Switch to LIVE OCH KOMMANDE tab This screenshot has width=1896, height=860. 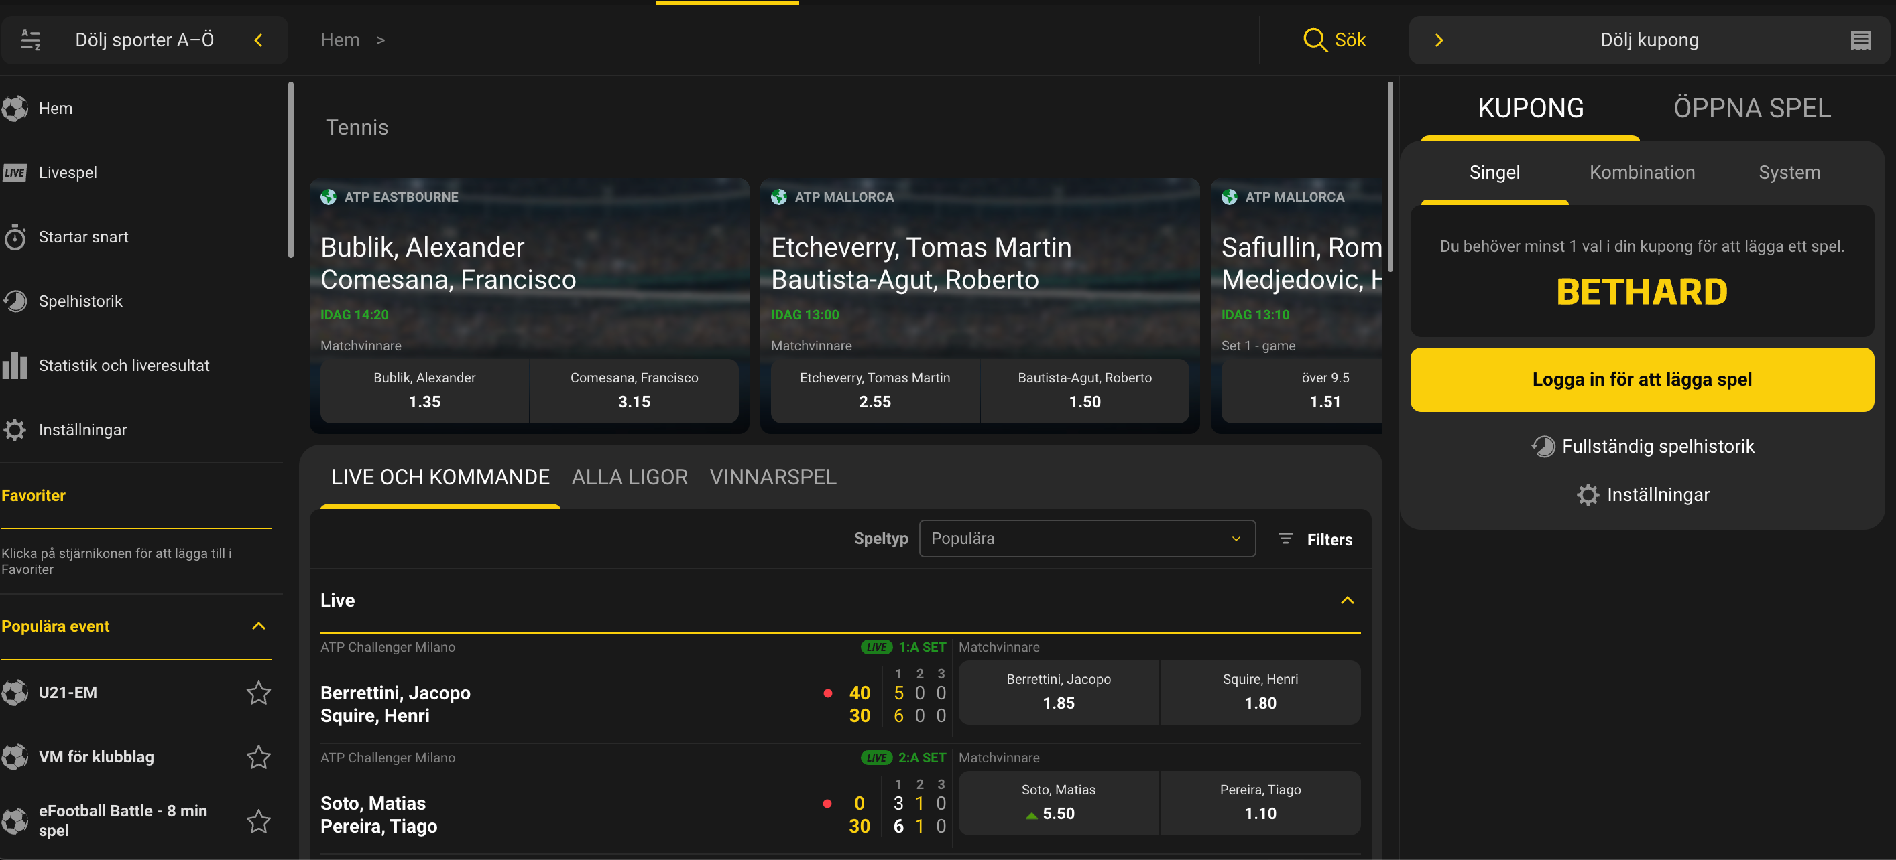440,477
